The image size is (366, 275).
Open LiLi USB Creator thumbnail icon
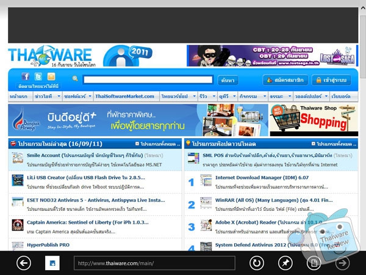[18, 180]
